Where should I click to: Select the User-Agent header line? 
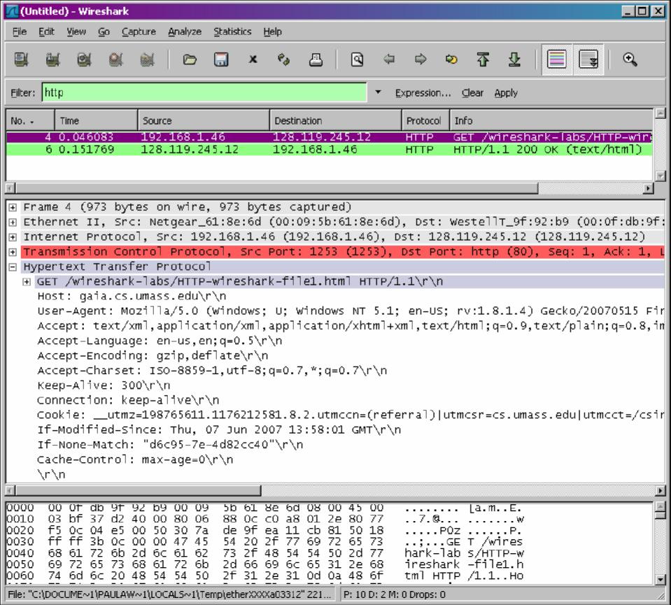tap(351, 311)
